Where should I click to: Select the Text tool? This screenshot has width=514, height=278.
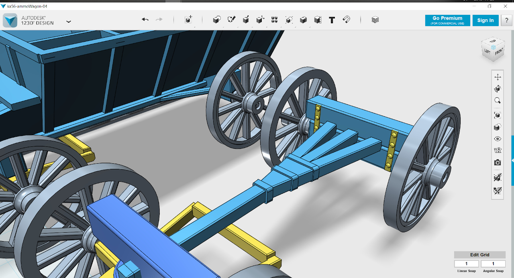332,20
